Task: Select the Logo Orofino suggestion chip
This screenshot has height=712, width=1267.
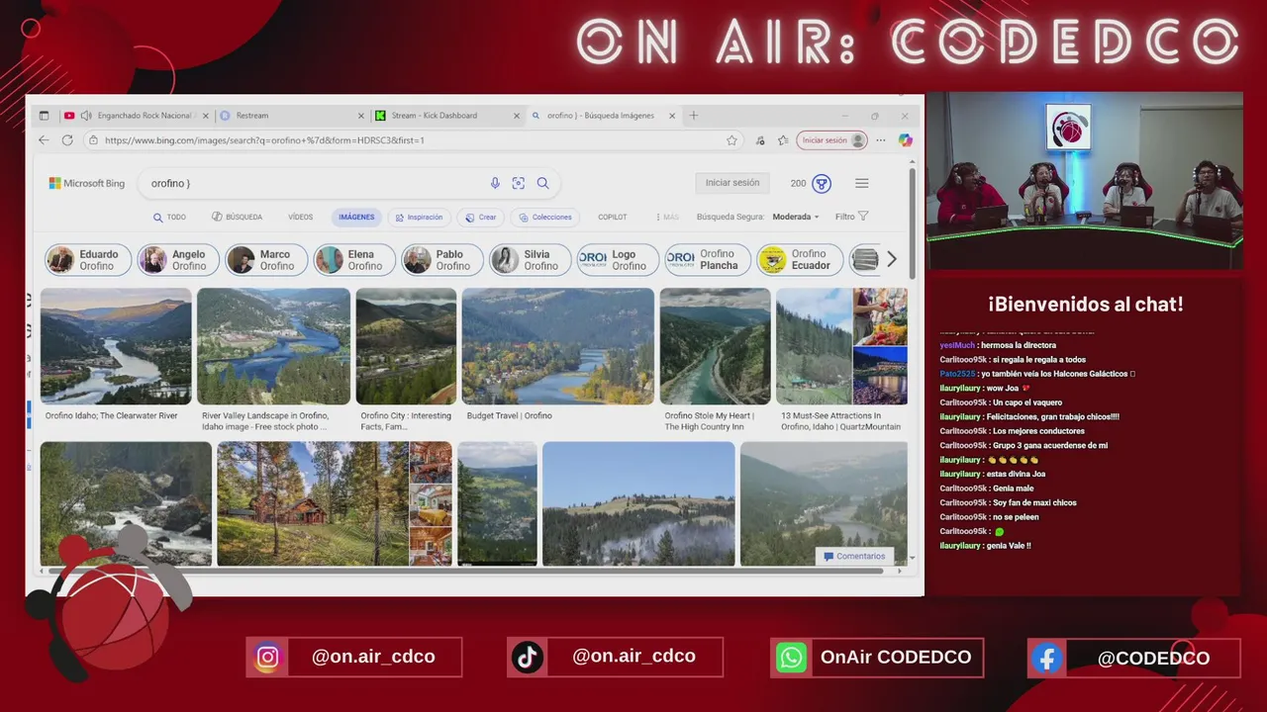Action: [618, 260]
